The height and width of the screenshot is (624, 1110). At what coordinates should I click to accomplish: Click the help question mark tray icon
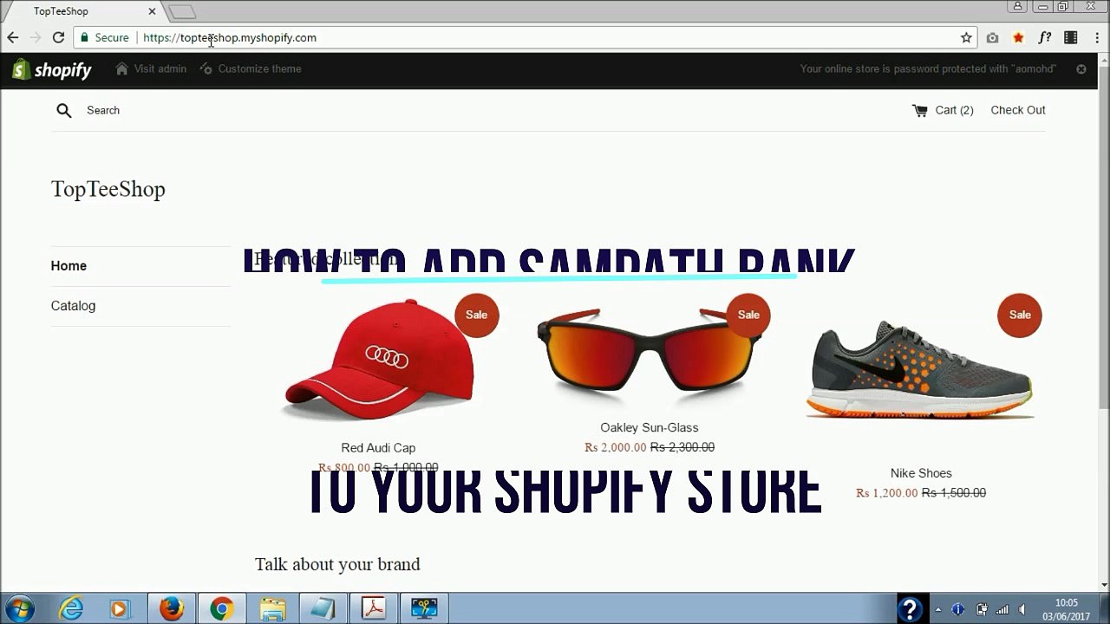pyautogui.click(x=909, y=609)
